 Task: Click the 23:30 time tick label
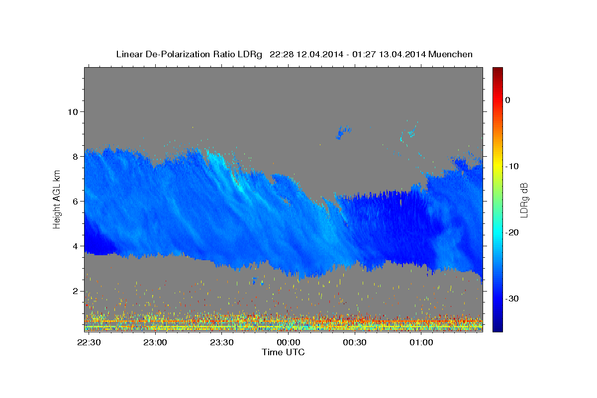222,343
